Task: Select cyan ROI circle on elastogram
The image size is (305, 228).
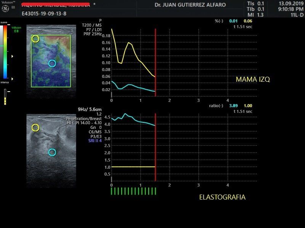Action: [x=52, y=63]
